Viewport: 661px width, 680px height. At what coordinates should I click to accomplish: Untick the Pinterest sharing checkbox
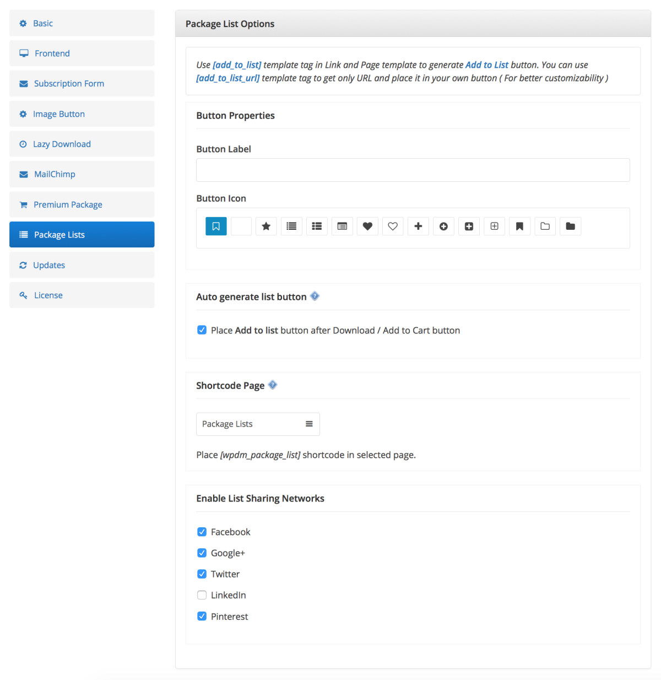pyautogui.click(x=202, y=616)
